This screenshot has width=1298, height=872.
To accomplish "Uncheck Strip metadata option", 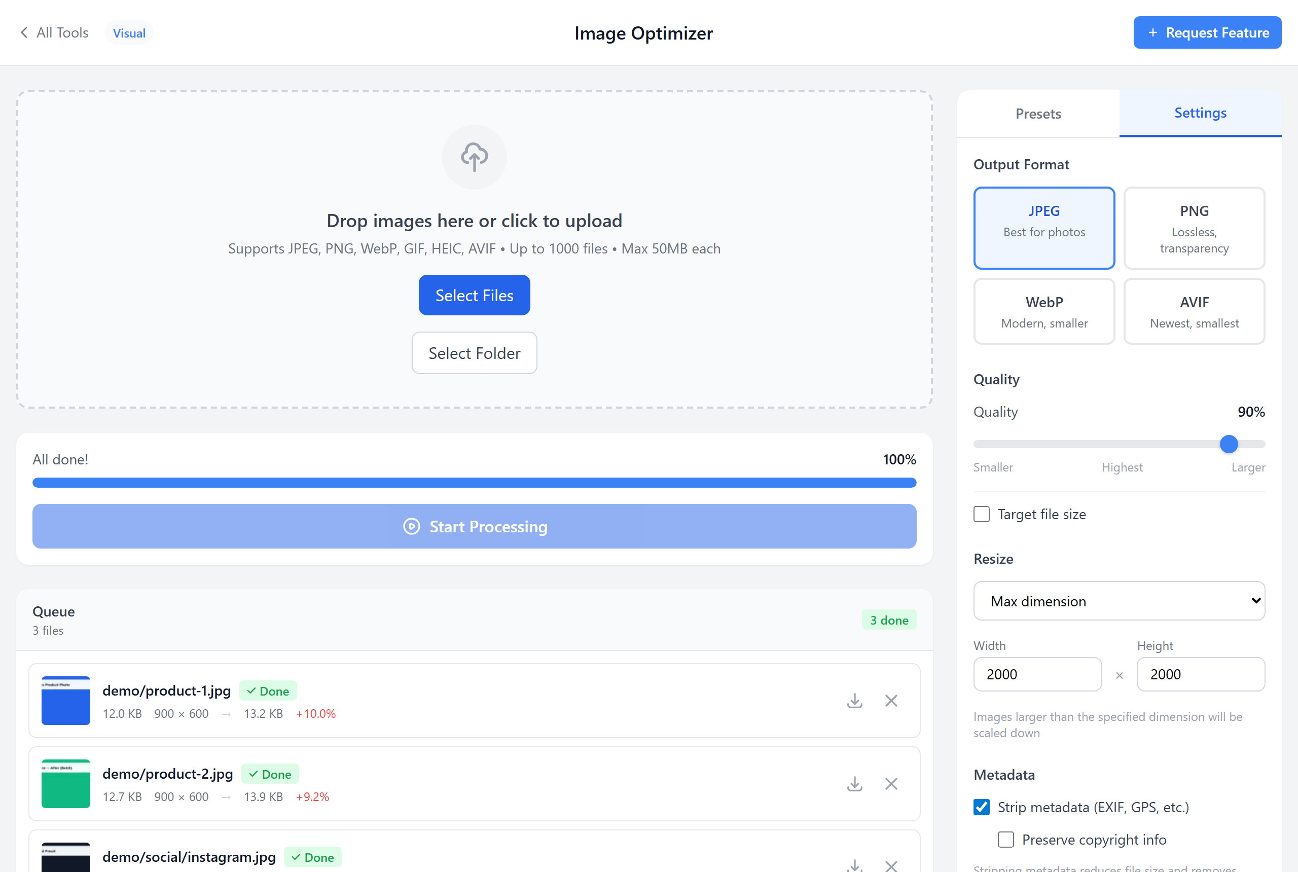I will 981,807.
